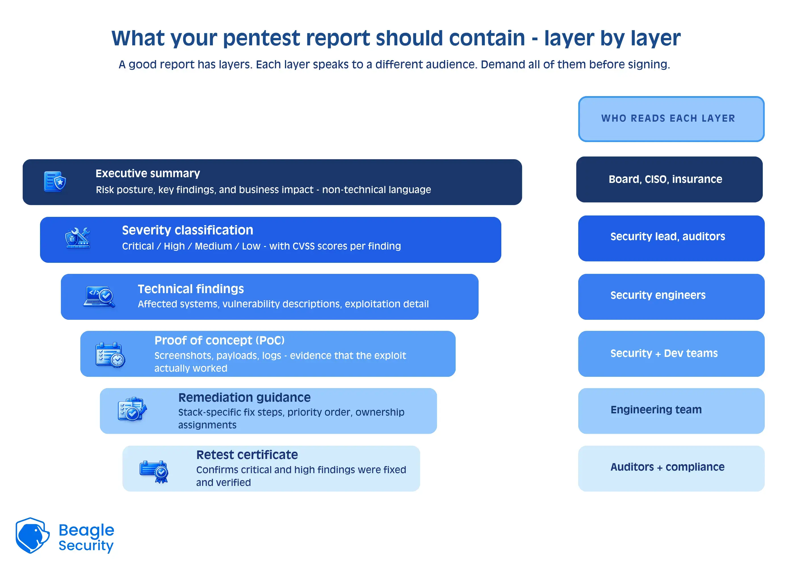Click the 'Executive summary' heading
The height and width of the screenshot is (567, 792).
(148, 173)
